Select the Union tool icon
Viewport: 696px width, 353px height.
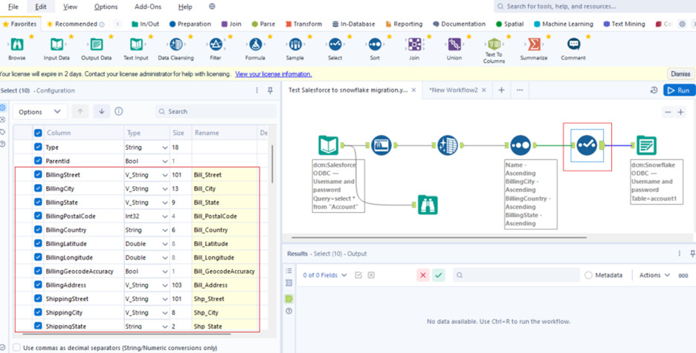[x=454, y=46]
